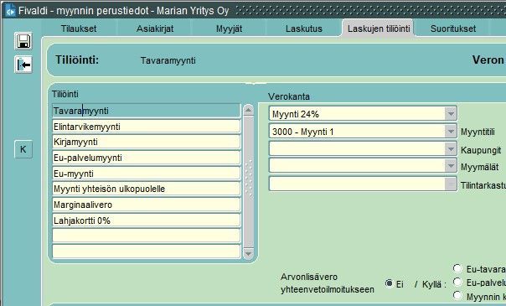Click the Tiliöinti list scroll up arrow
This screenshot has height=306, width=506.
coord(248,110)
